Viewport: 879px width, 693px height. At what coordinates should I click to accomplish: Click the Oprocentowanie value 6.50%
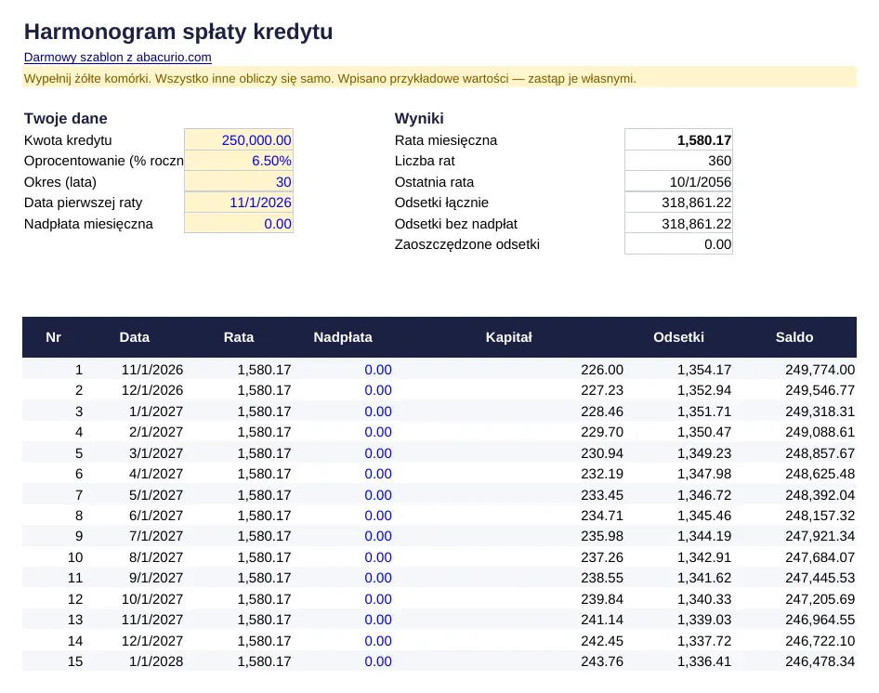pyautogui.click(x=239, y=161)
